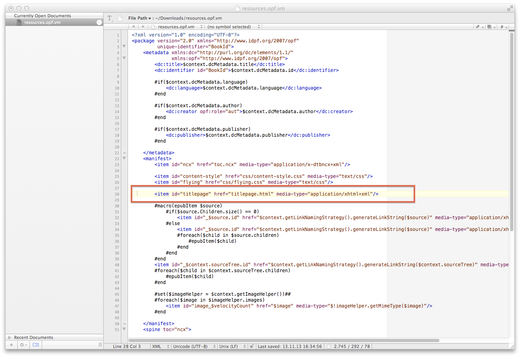The width and height of the screenshot is (520, 357).
Task: Open the marker pen icon menu
Action: [x=479, y=27]
